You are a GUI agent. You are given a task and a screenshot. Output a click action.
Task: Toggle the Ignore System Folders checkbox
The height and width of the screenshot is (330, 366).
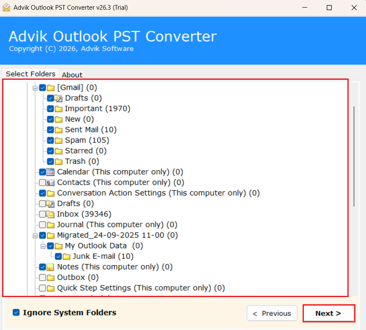(x=16, y=313)
